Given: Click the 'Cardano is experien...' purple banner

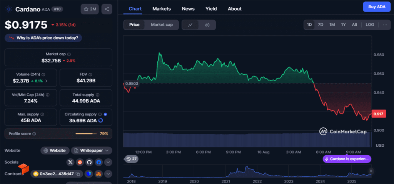Looking at the screenshot, I should [x=347, y=159].
